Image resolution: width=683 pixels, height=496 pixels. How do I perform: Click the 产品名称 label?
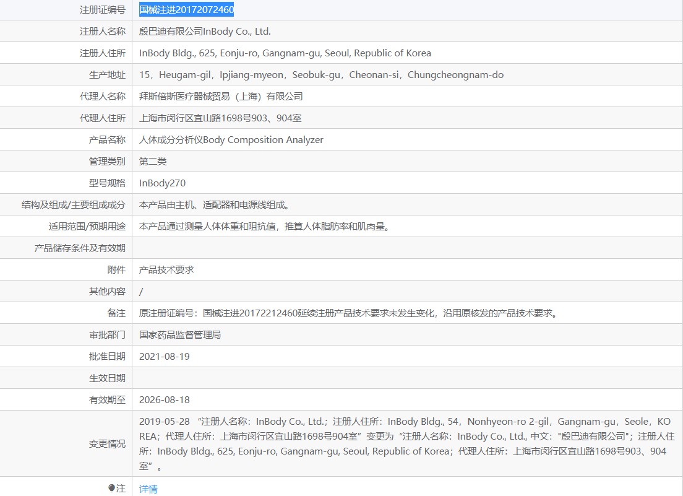pos(107,140)
